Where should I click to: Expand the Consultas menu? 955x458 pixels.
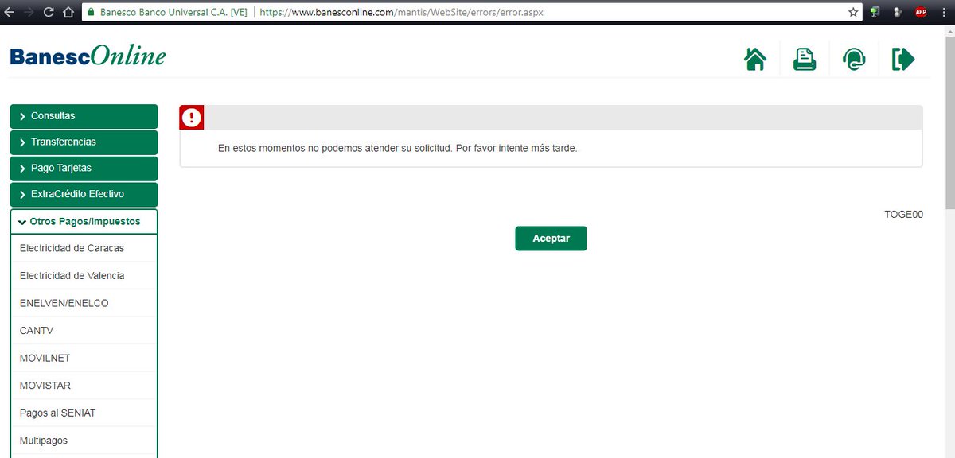point(84,116)
